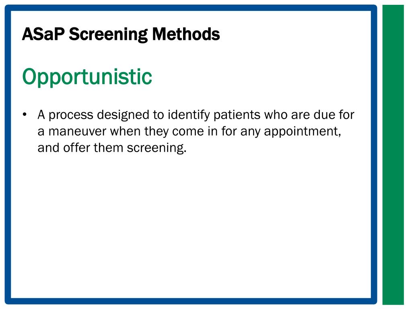Click the word 'maneuver' in the bullet text
412x309 pixels.
pos(78,132)
